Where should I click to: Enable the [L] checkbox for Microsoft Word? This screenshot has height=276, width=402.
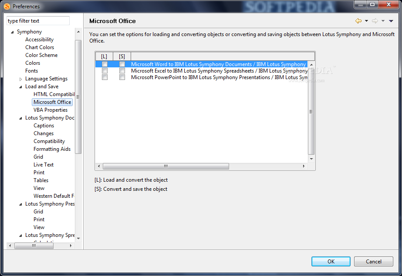click(105, 64)
